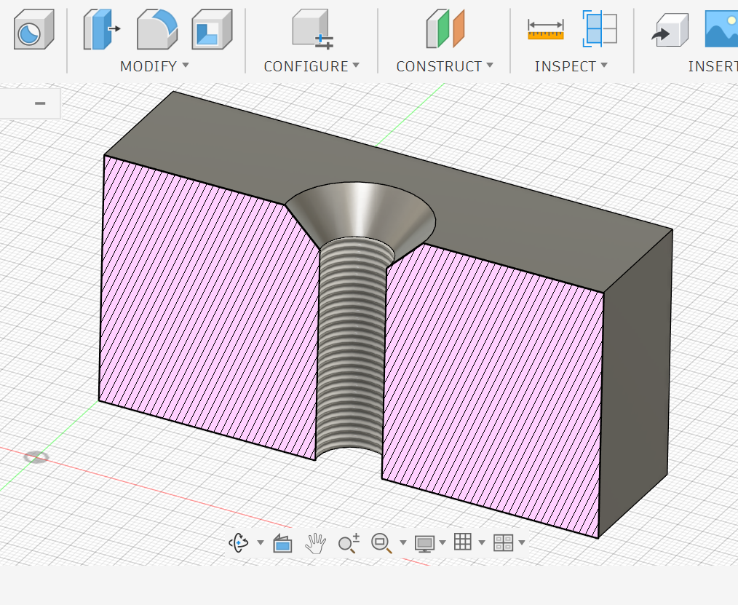The image size is (738, 605).
Task: Click the Look At icon
Action: pyautogui.click(x=282, y=543)
